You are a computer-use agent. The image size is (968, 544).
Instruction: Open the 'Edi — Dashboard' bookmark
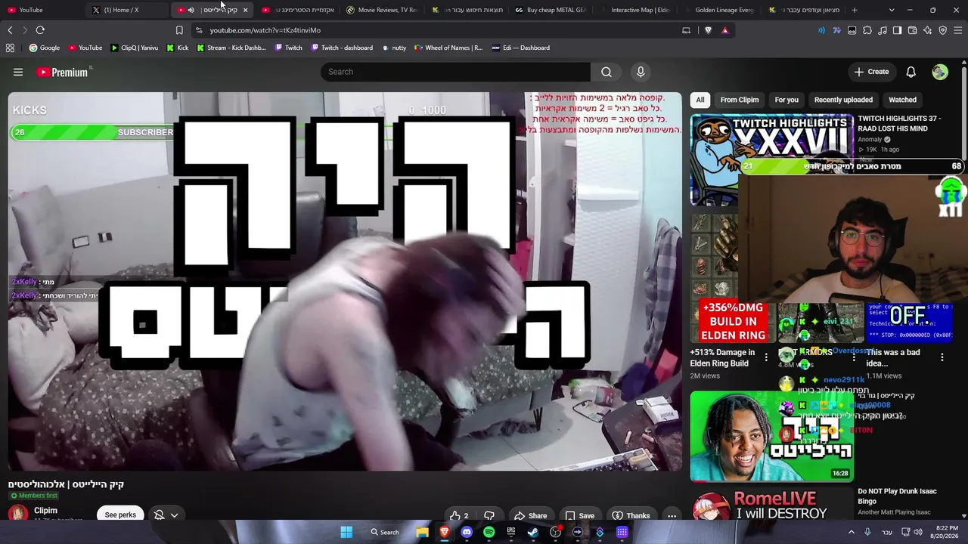point(520,48)
